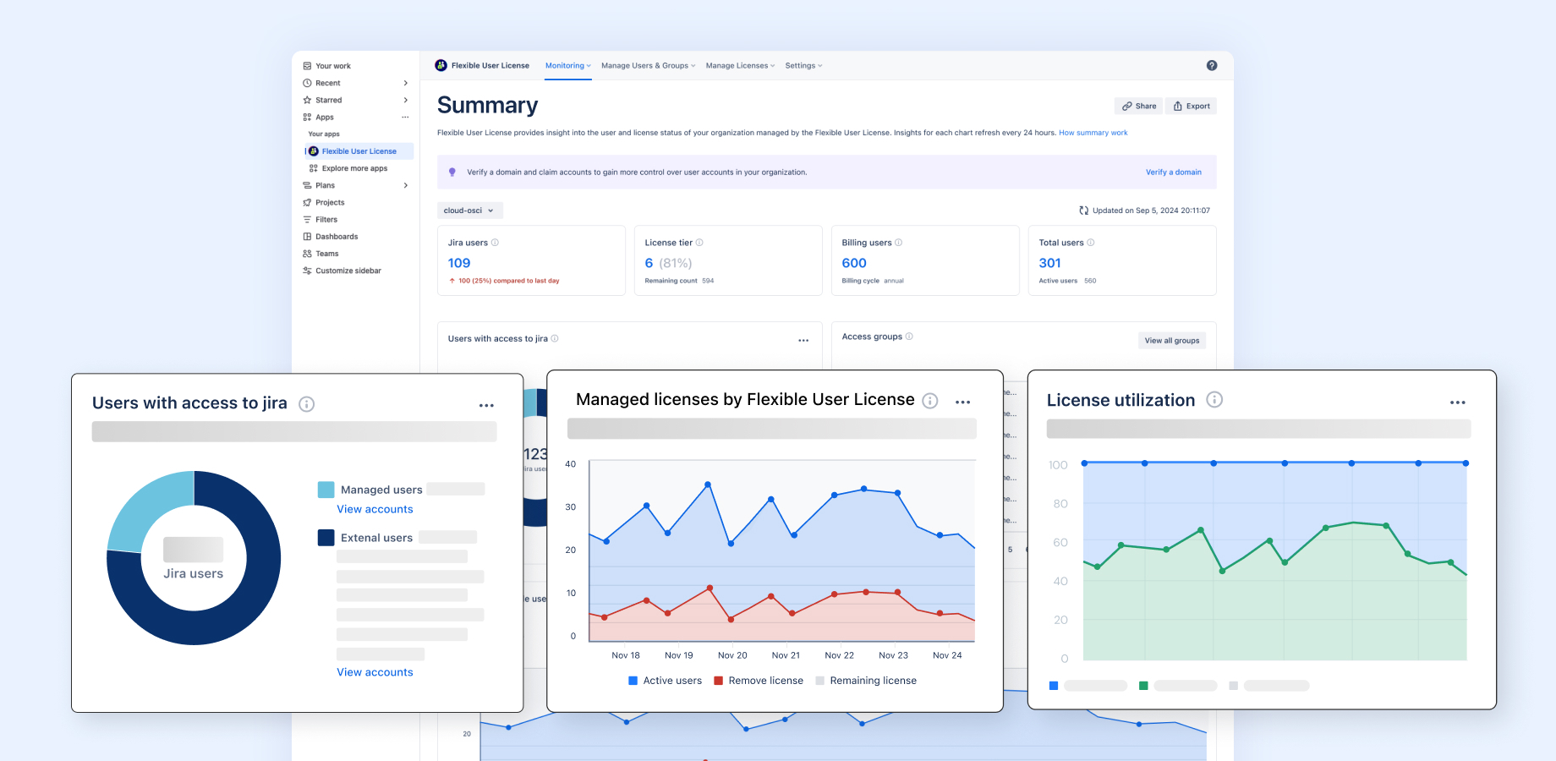The height and width of the screenshot is (761, 1556).
Task: Click the help question mark icon
Action: click(x=1212, y=65)
